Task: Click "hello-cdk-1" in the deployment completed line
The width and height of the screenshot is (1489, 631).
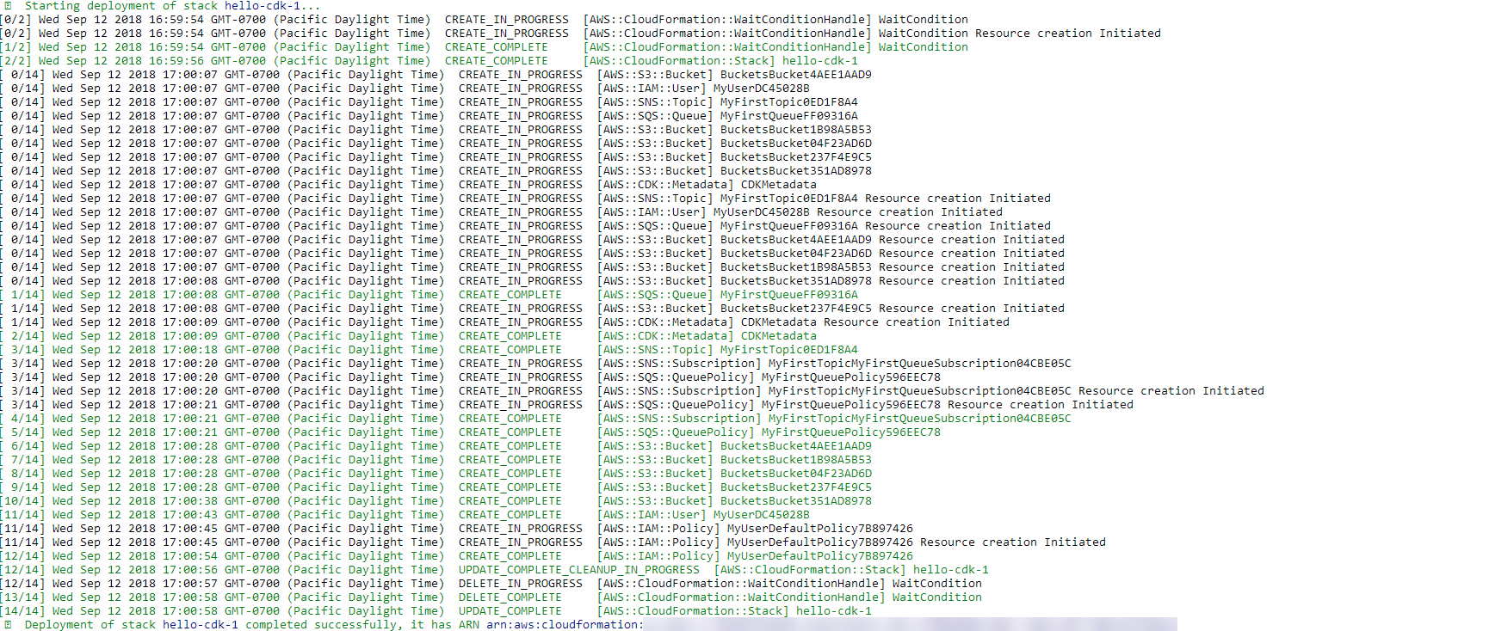Action: (201, 625)
